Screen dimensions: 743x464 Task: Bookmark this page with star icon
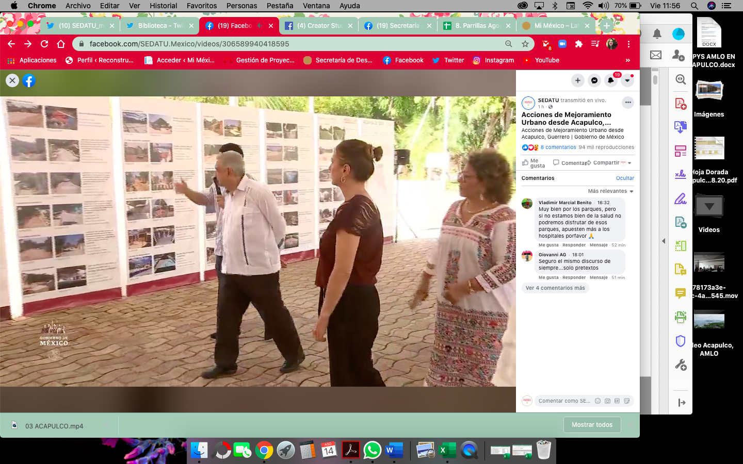pyautogui.click(x=525, y=44)
